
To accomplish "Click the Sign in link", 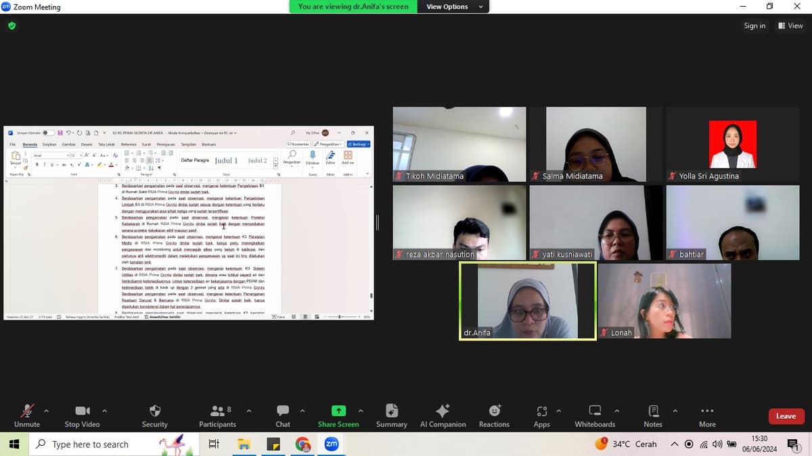I will tap(754, 26).
